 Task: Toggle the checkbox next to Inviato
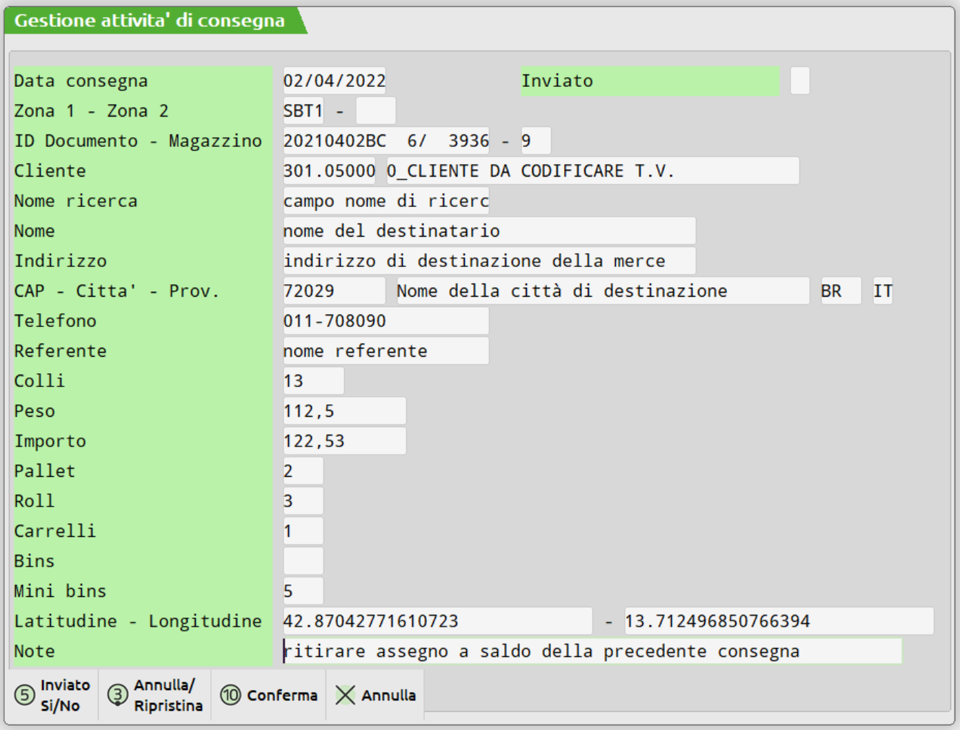point(799,81)
